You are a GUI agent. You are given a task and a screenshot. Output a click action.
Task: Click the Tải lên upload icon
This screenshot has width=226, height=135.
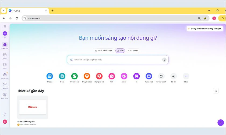[174, 76]
